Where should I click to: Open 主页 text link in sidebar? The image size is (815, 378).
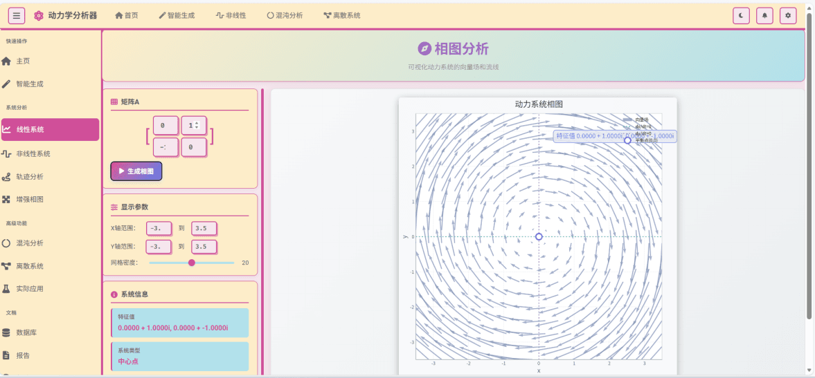pyautogui.click(x=23, y=62)
